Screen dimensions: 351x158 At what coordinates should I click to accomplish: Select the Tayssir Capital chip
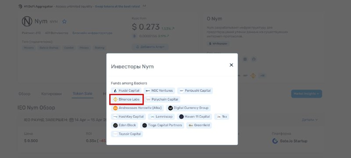pos(127,134)
